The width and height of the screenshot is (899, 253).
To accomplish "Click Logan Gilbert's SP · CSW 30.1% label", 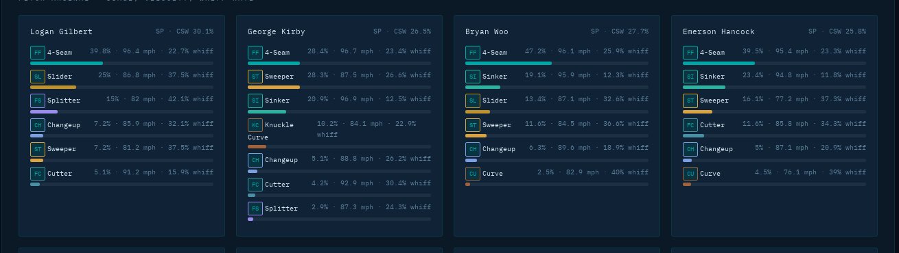I will [x=185, y=31].
